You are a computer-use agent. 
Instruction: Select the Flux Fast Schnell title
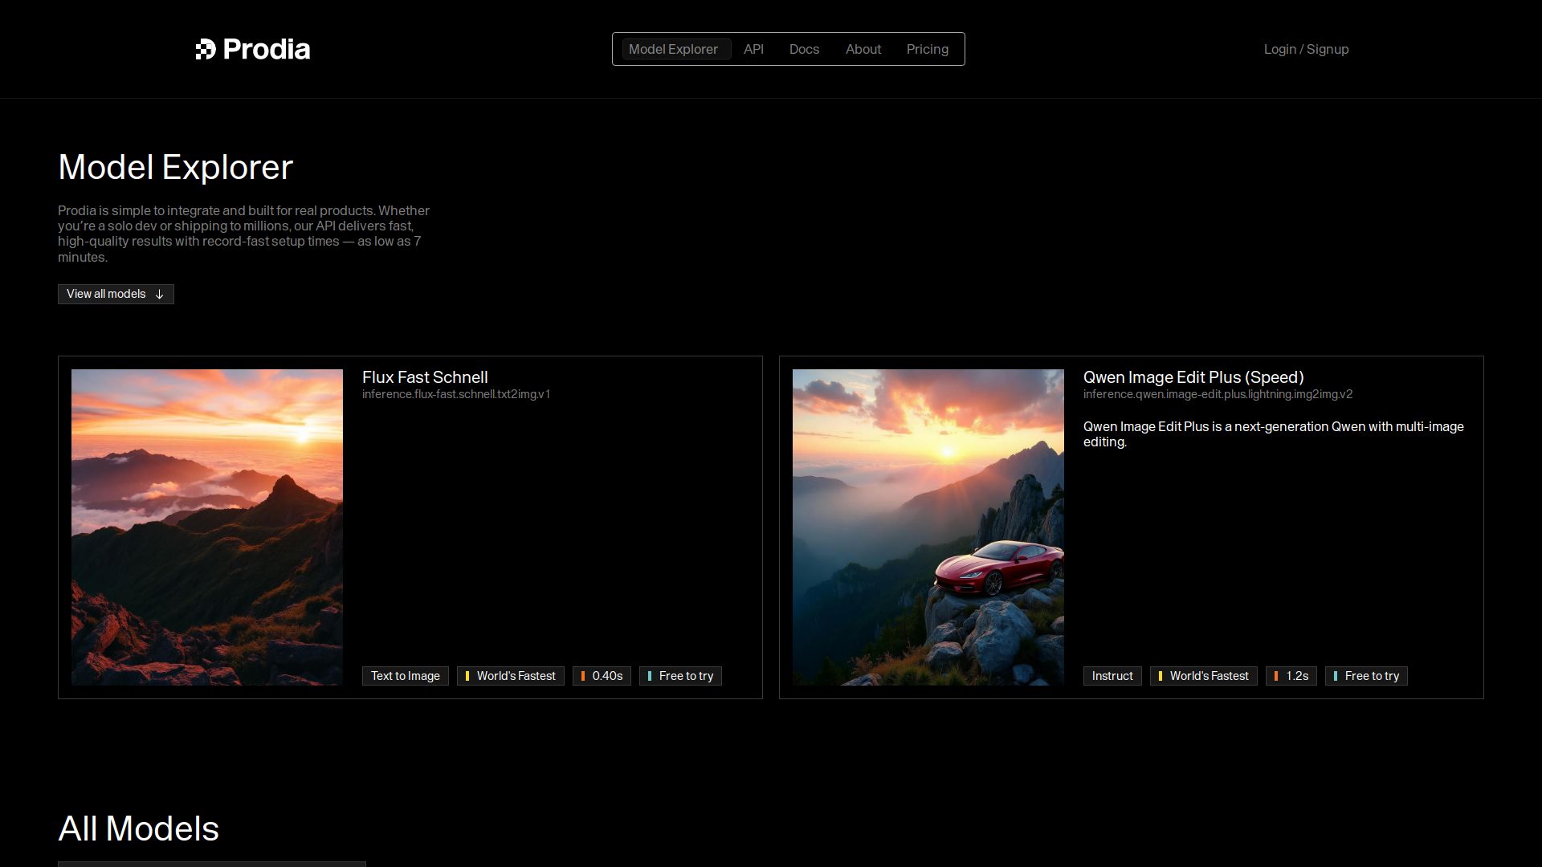click(425, 377)
